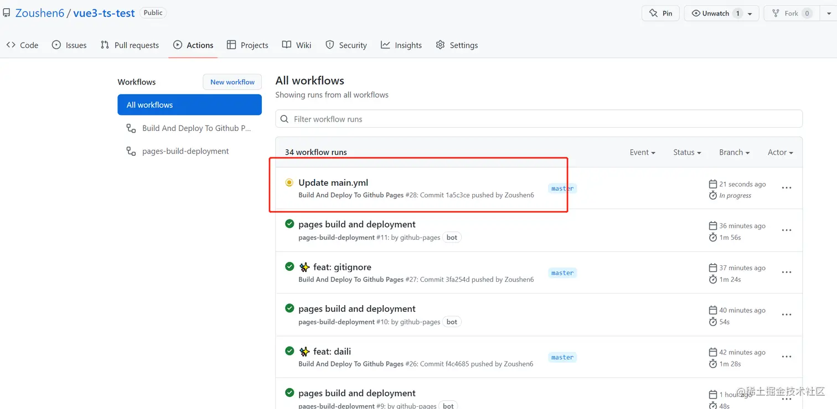Click the success checkmark of pages-build-deployment #9

click(x=290, y=393)
